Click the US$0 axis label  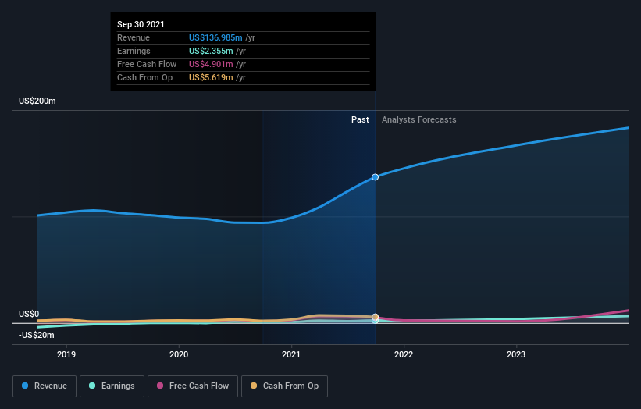point(29,314)
